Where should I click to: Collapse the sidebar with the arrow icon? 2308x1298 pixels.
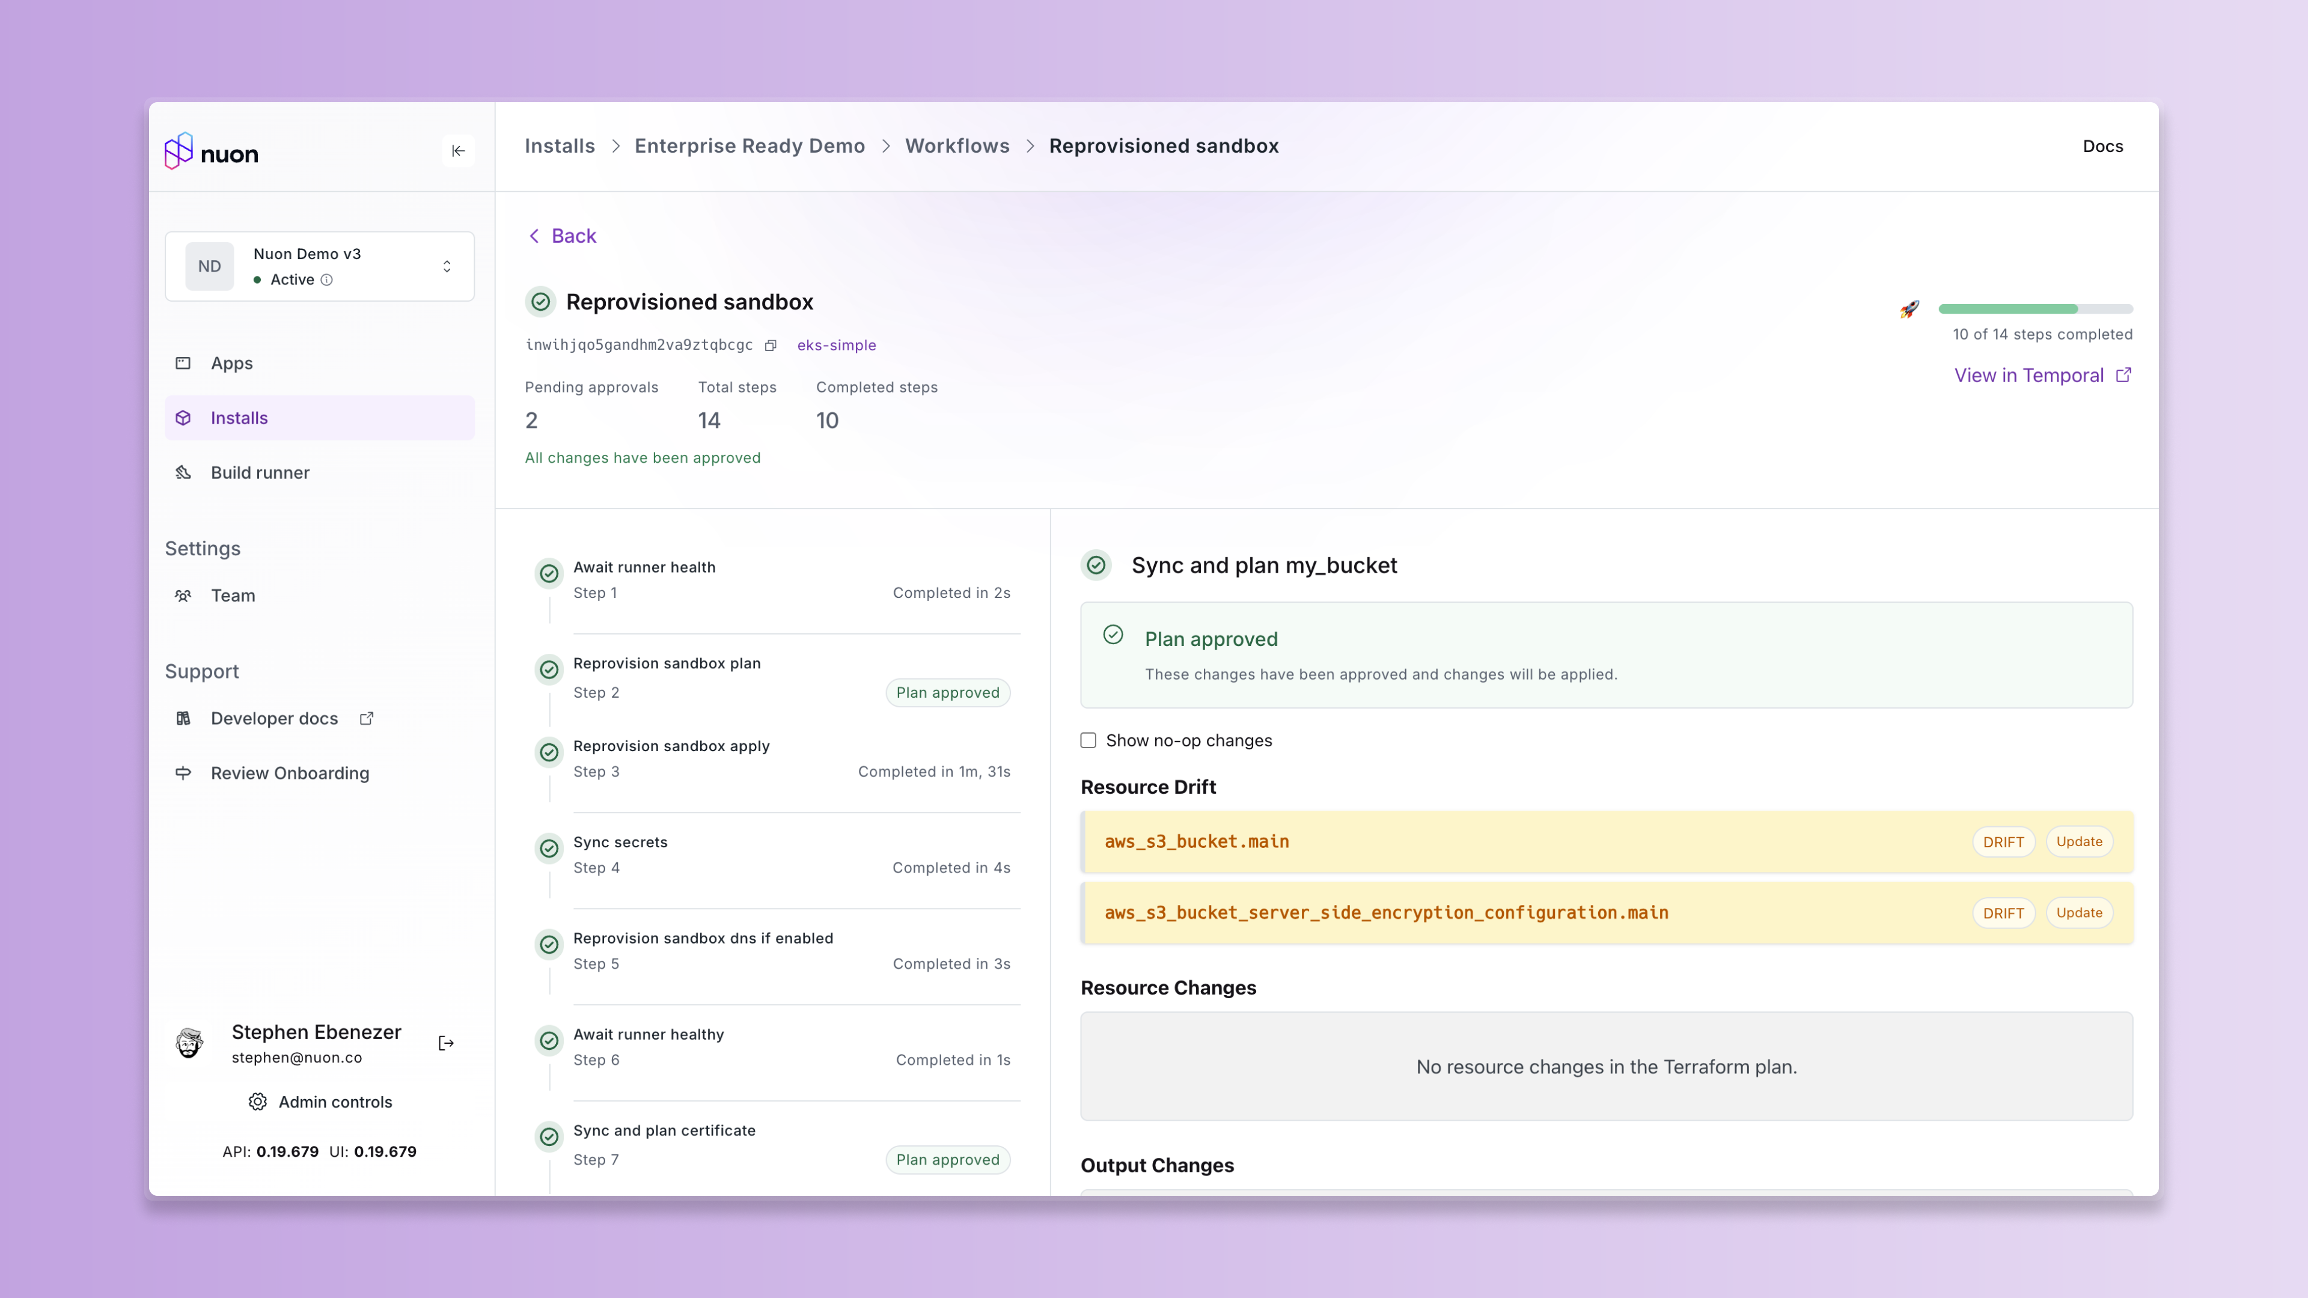coord(458,150)
